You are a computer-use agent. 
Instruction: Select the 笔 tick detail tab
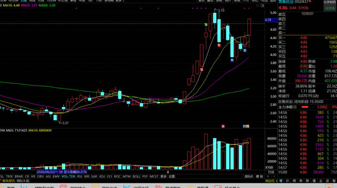coord(281,181)
